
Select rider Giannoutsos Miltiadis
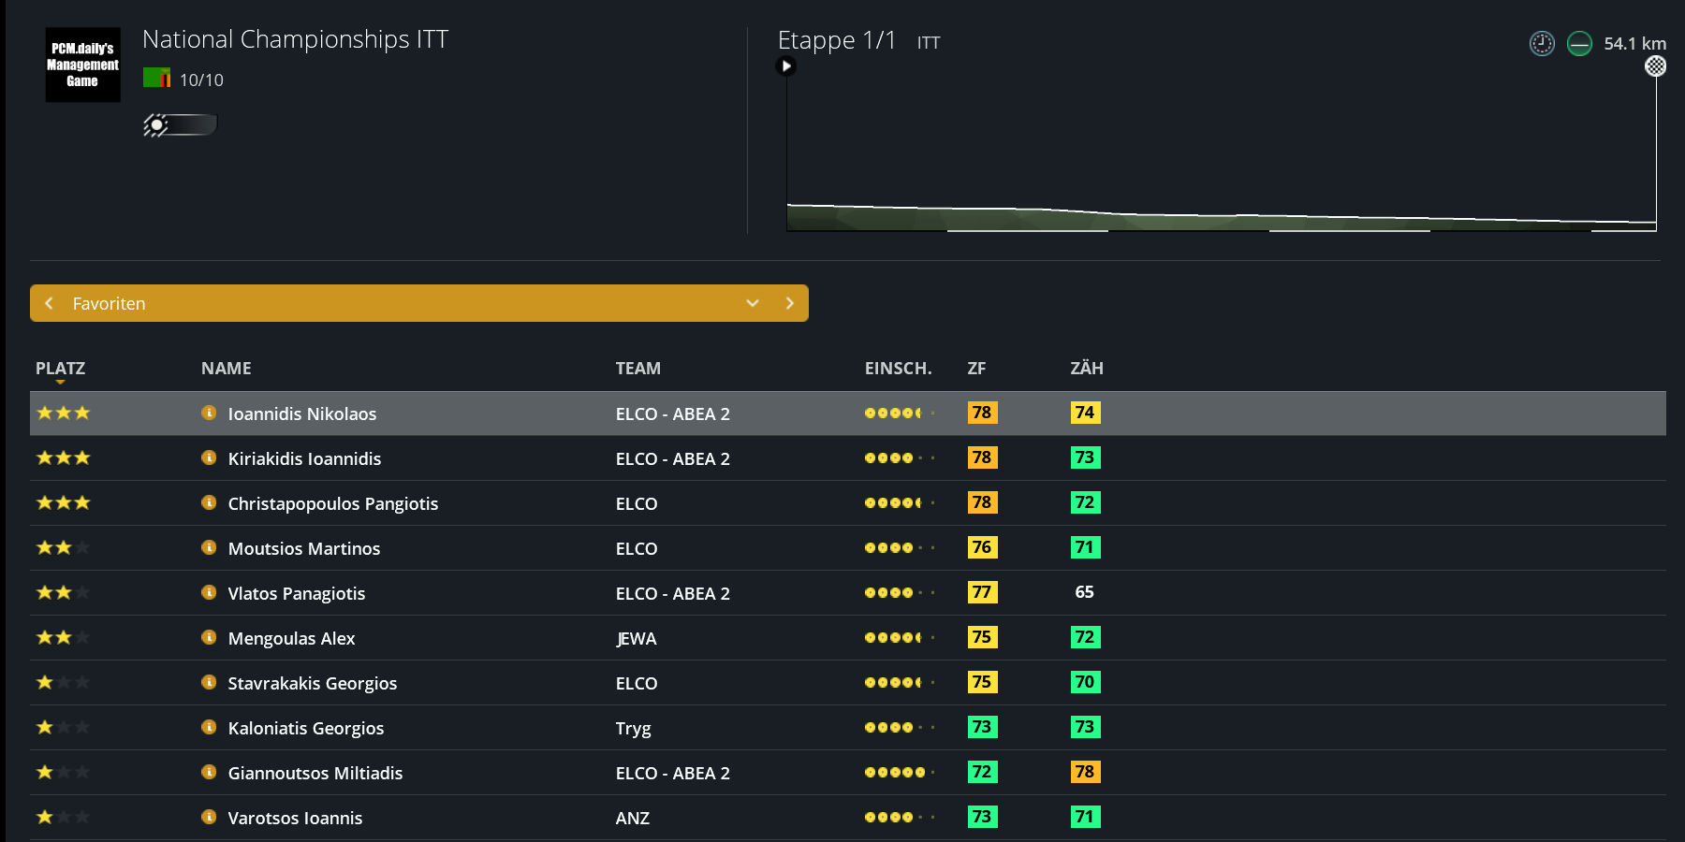(x=315, y=773)
